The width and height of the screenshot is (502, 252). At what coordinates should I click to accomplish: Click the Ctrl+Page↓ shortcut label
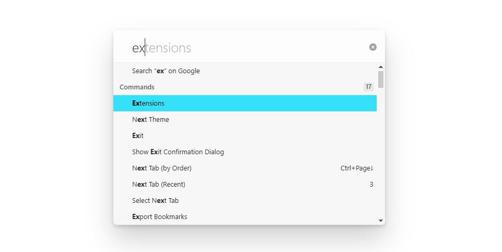tap(357, 168)
